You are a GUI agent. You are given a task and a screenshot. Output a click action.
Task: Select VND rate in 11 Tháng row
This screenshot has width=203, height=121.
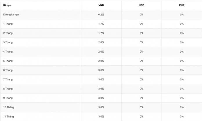[x=101, y=116]
